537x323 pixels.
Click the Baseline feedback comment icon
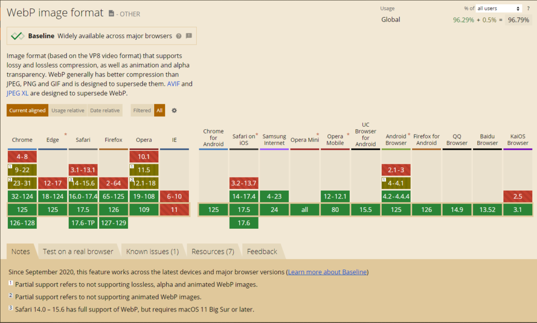pos(189,36)
